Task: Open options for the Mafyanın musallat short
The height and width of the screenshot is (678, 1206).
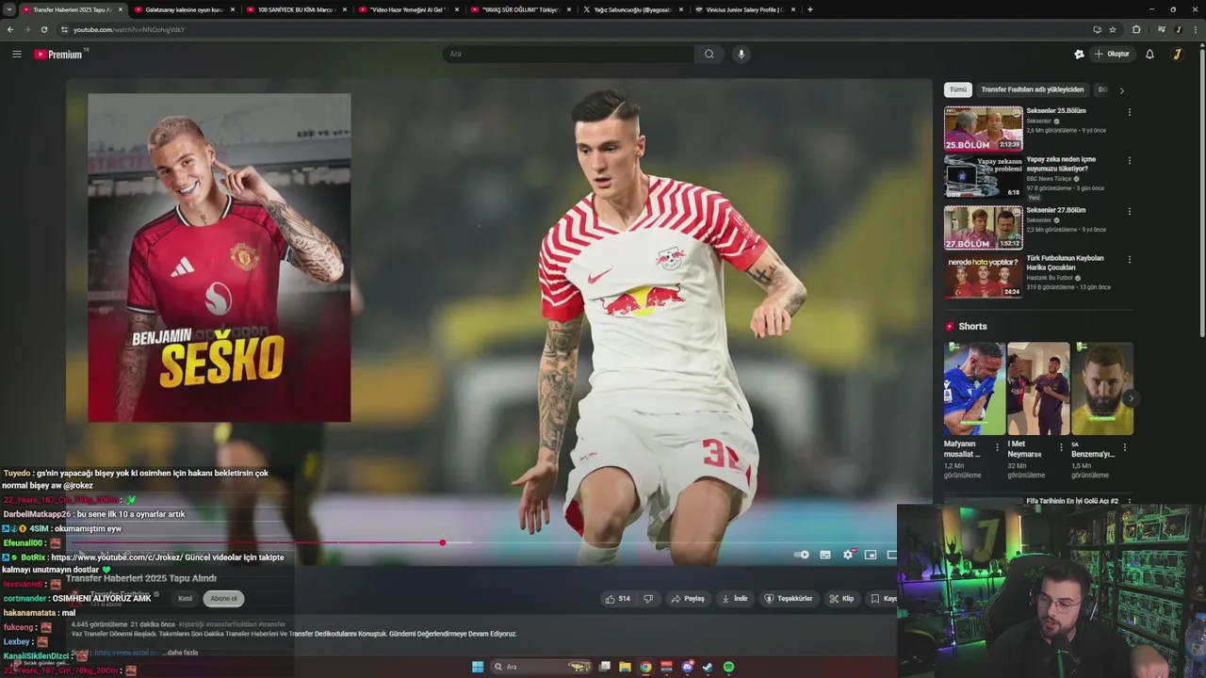Action: click(x=997, y=447)
